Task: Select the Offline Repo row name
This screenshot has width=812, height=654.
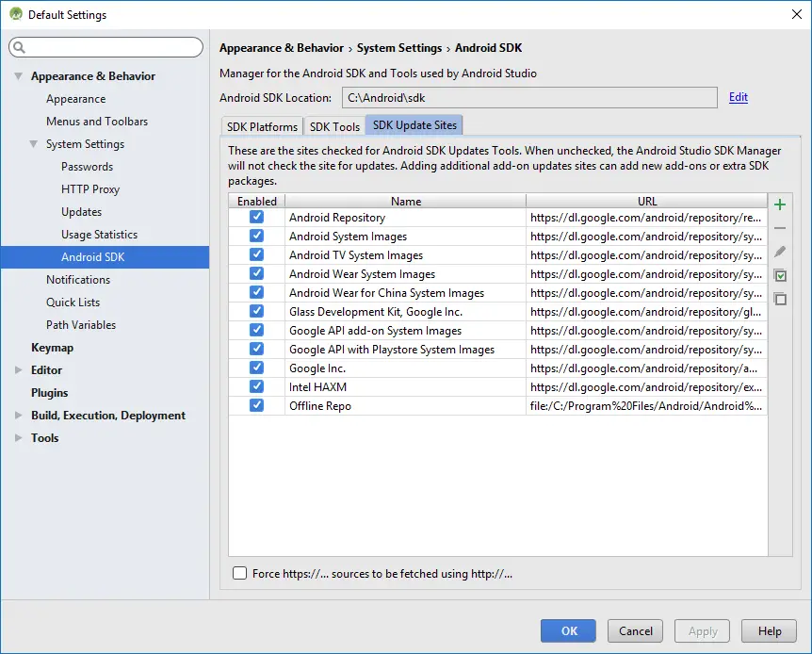Action: (x=405, y=406)
